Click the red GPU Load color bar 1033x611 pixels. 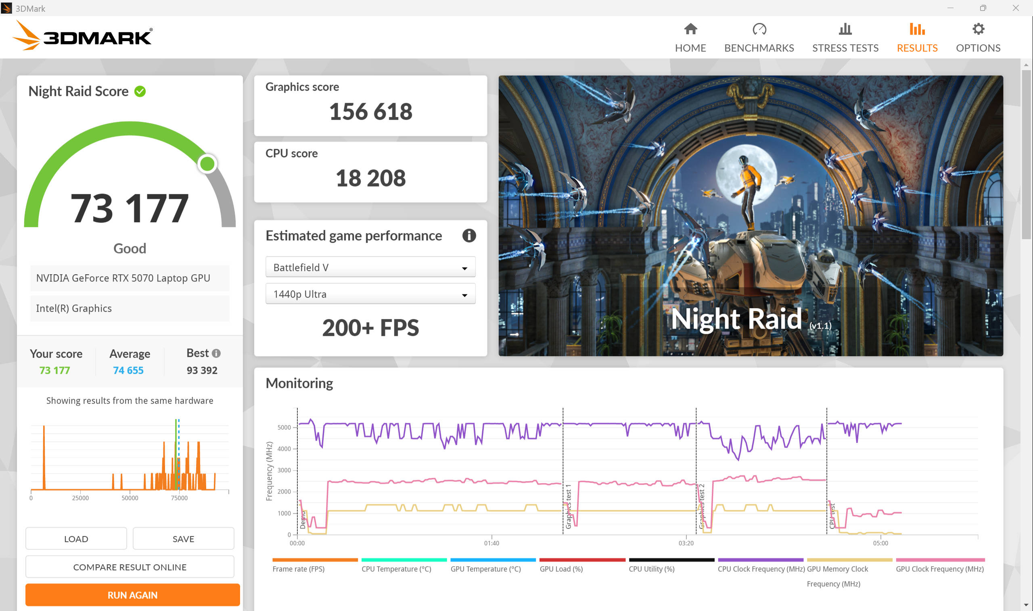point(582,560)
